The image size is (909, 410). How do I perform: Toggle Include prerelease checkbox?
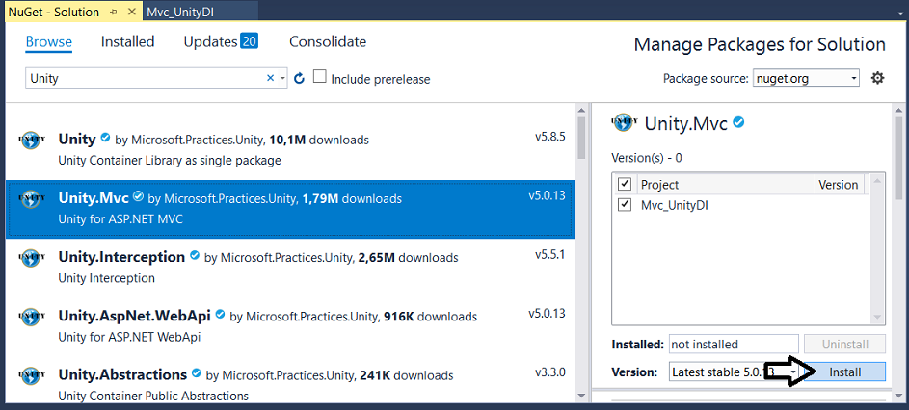point(319,76)
